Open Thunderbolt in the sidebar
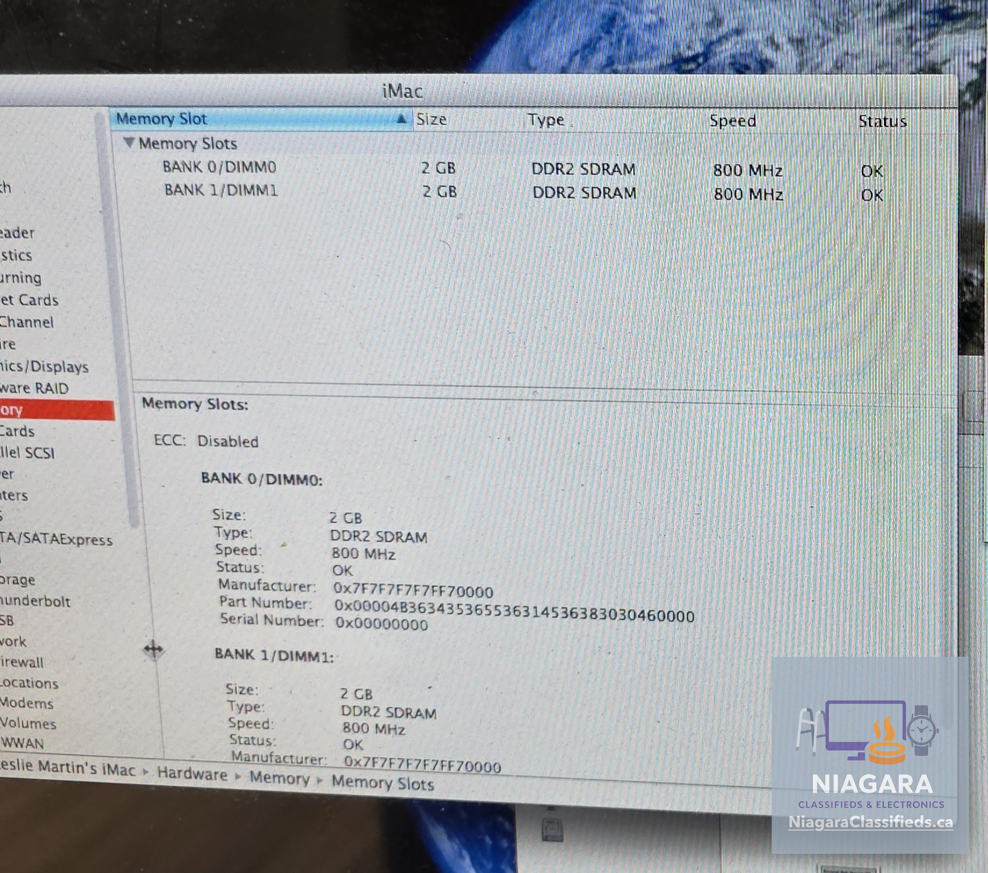The width and height of the screenshot is (988, 873). pyautogui.click(x=35, y=601)
